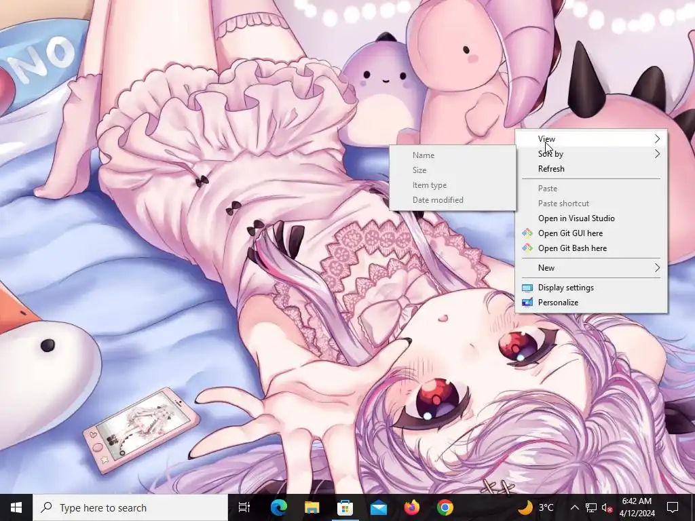695x521 pixels.
Task: Select Paste in the context menu
Action: [x=591, y=189]
